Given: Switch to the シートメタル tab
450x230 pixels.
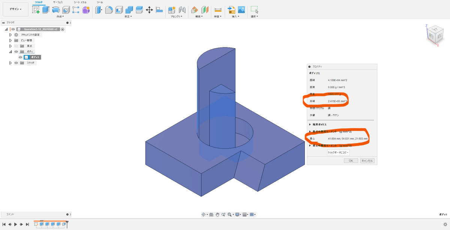Looking at the screenshot, I should [x=80, y=2].
